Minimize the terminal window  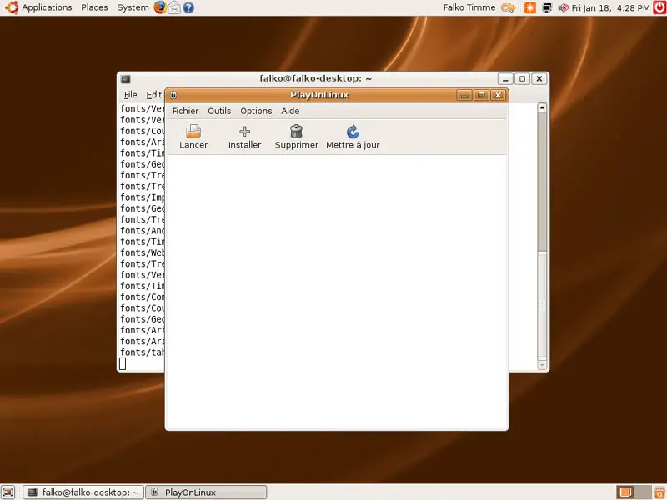pos(505,79)
